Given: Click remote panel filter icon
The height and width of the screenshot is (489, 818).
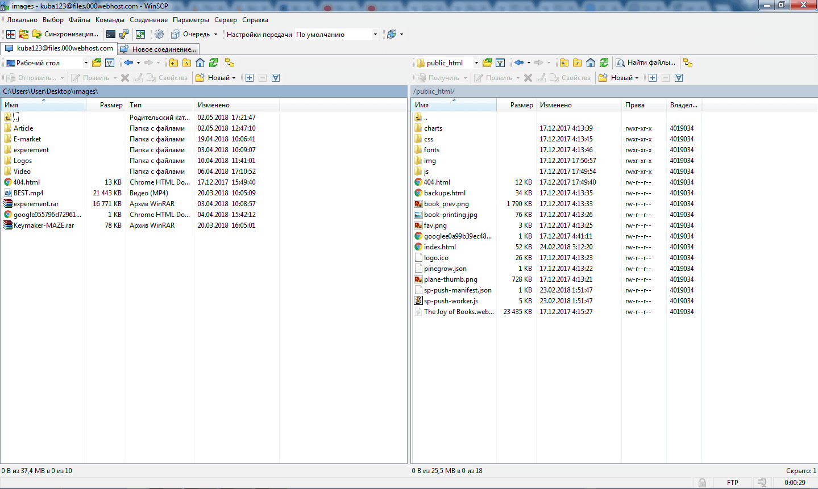Looking at the screenshot, I should pyautogui.click(x=500, y=62).
